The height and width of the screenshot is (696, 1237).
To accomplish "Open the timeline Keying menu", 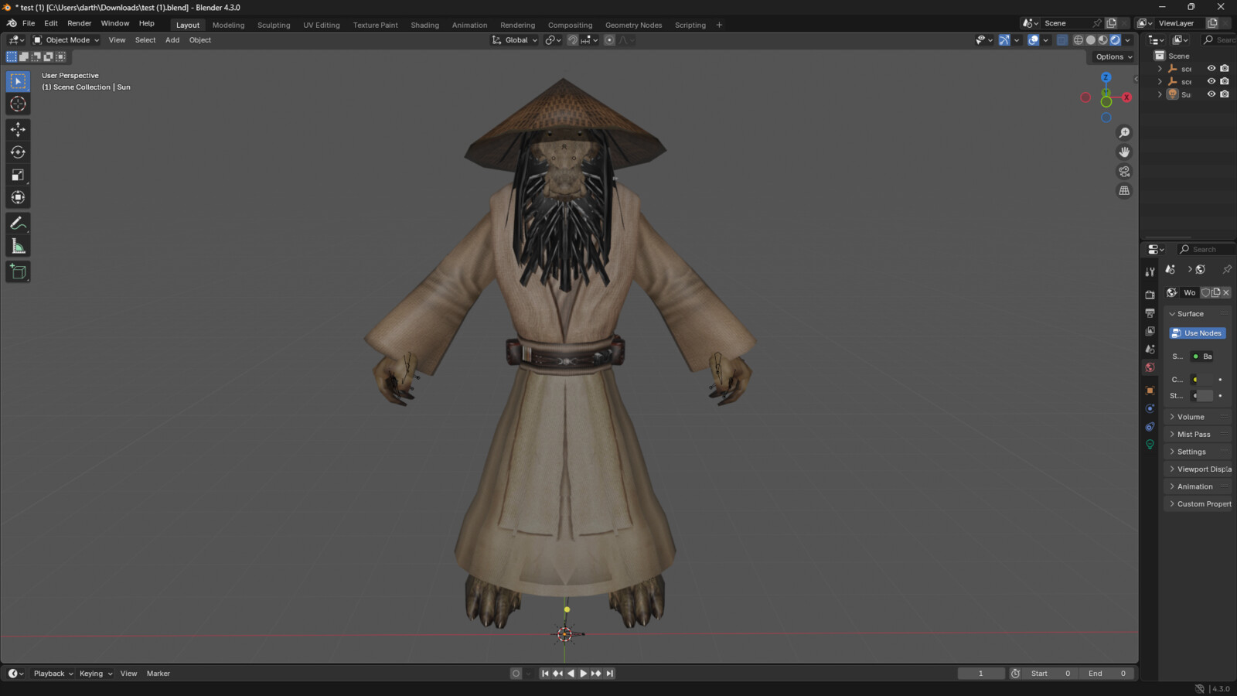I will (x=96, y=674).
